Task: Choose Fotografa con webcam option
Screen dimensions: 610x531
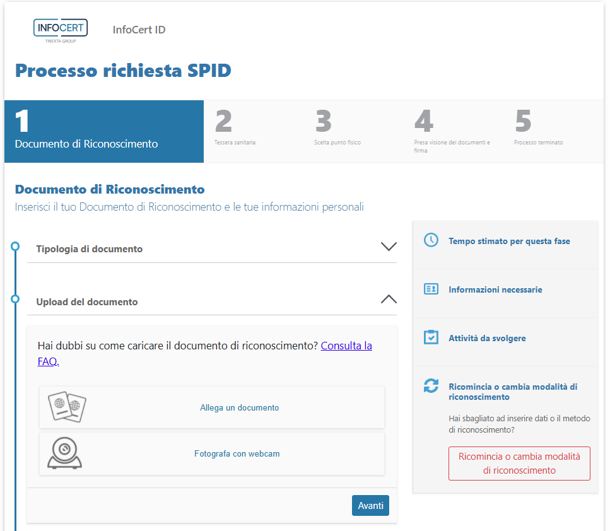Action: pos(237,454)
